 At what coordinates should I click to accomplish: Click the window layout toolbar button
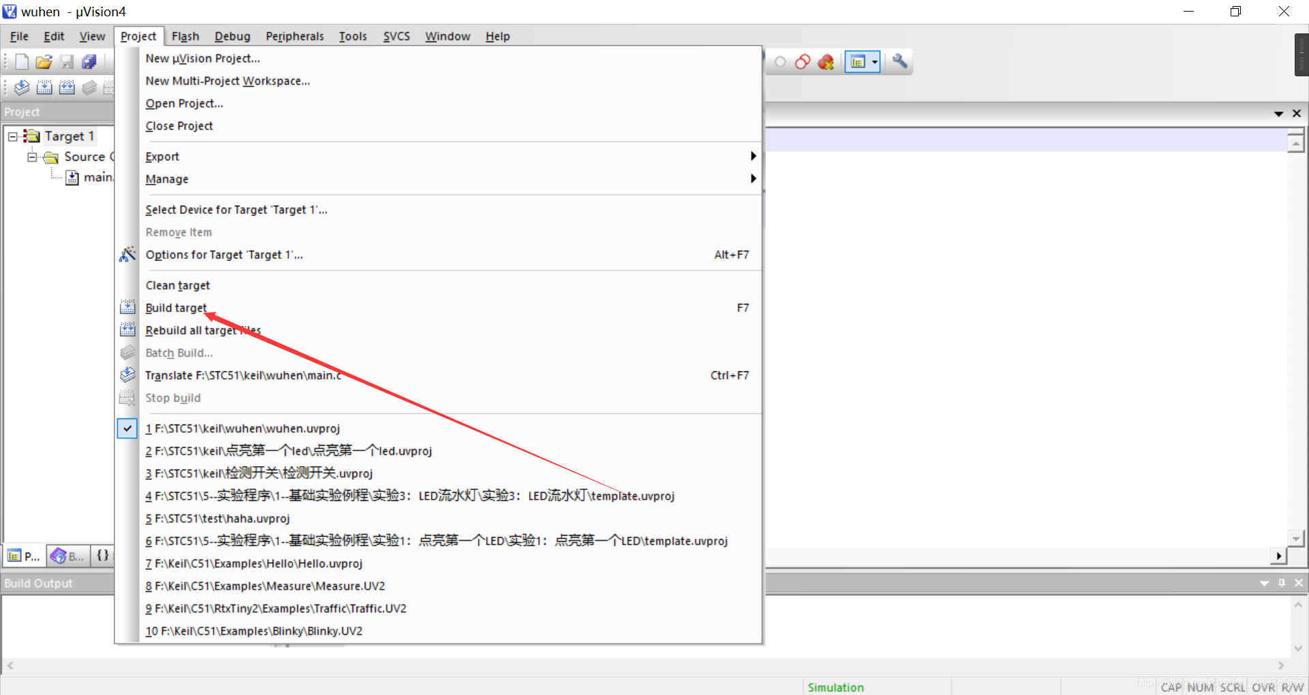click(858, 62)
